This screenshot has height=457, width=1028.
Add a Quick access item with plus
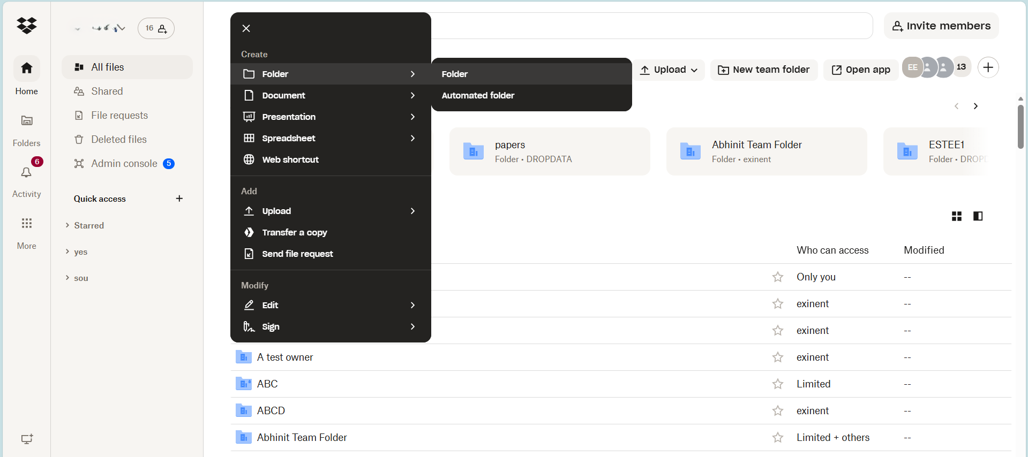(x=179, y=199)
